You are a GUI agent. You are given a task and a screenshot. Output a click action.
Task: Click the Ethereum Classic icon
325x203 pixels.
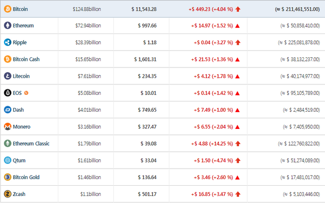click(x=8, y=143)
